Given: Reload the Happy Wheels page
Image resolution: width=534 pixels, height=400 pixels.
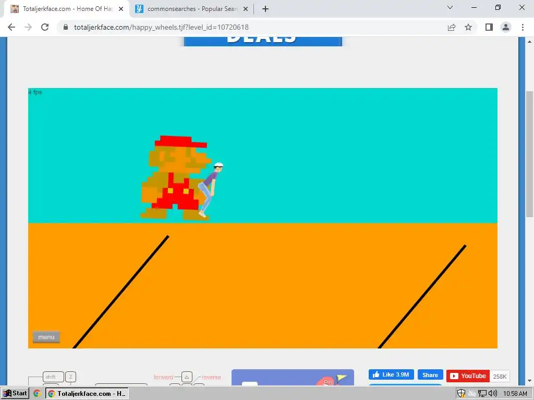Looking at the screenshot, I should pos(45,27).
